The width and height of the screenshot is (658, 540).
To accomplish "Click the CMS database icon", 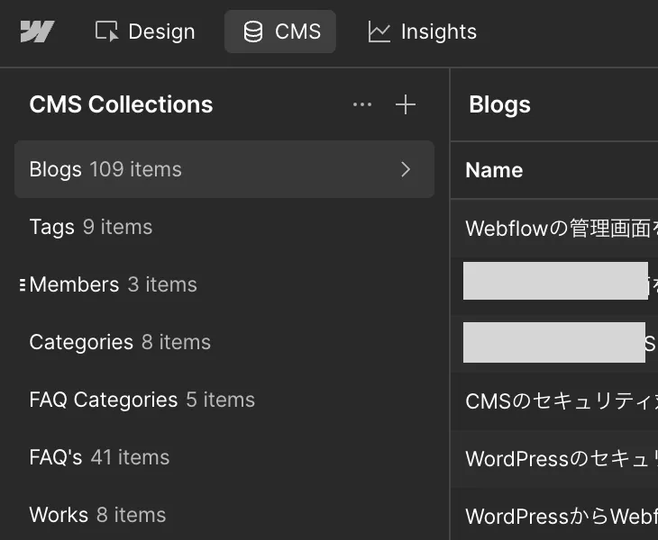I will pos(253,31).
